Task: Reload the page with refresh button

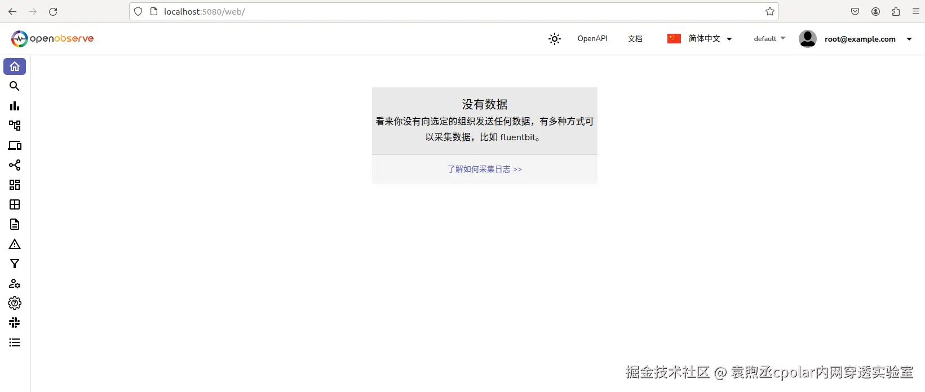Action: (53, 11)
